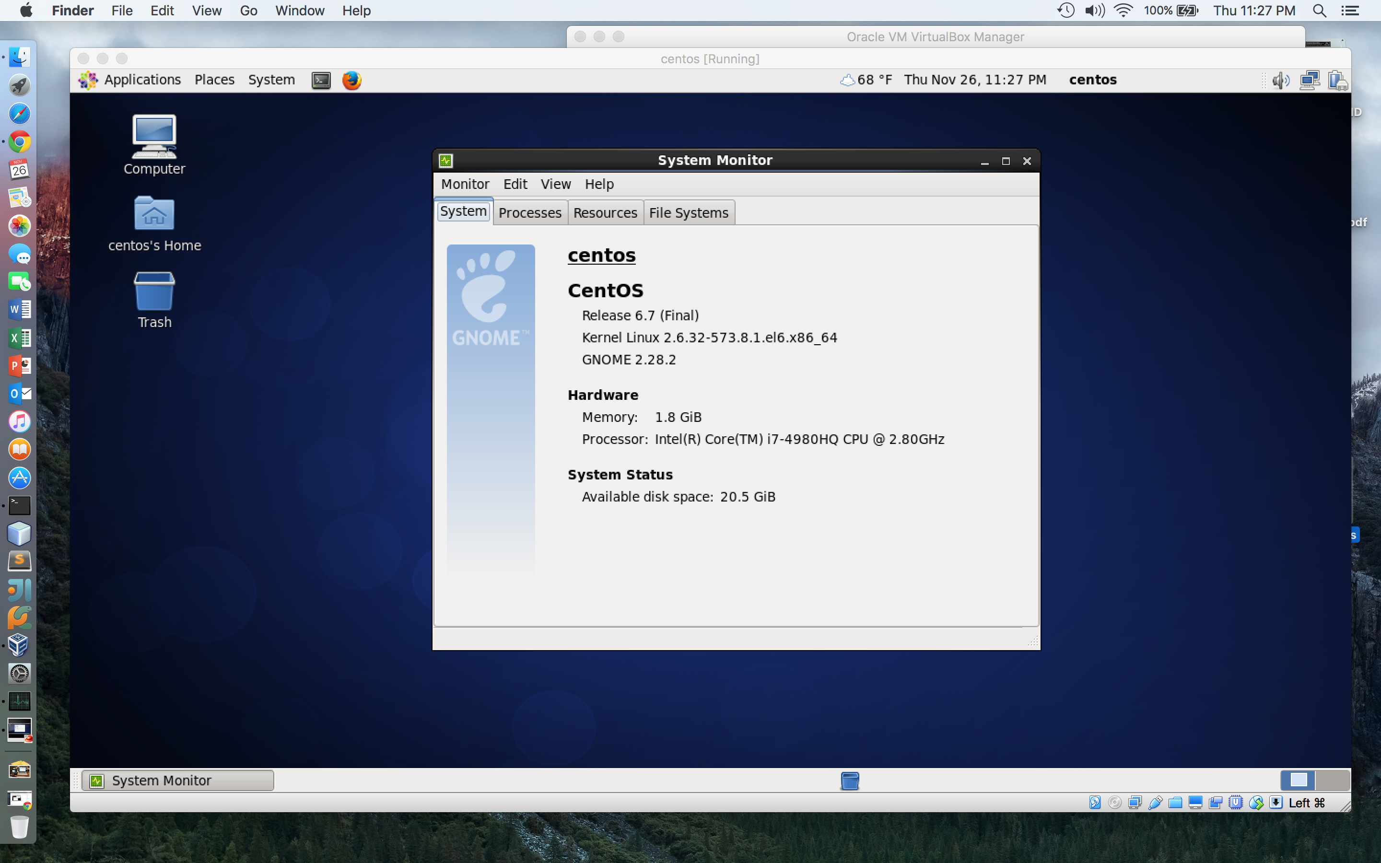
Task: Click the centos user name in GNOME panel
Action: click(x=1093, y=80)
